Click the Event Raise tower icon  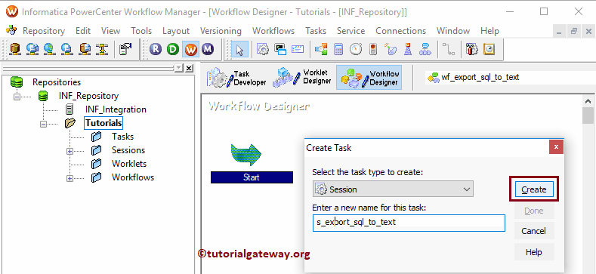[x=408, y=49]
